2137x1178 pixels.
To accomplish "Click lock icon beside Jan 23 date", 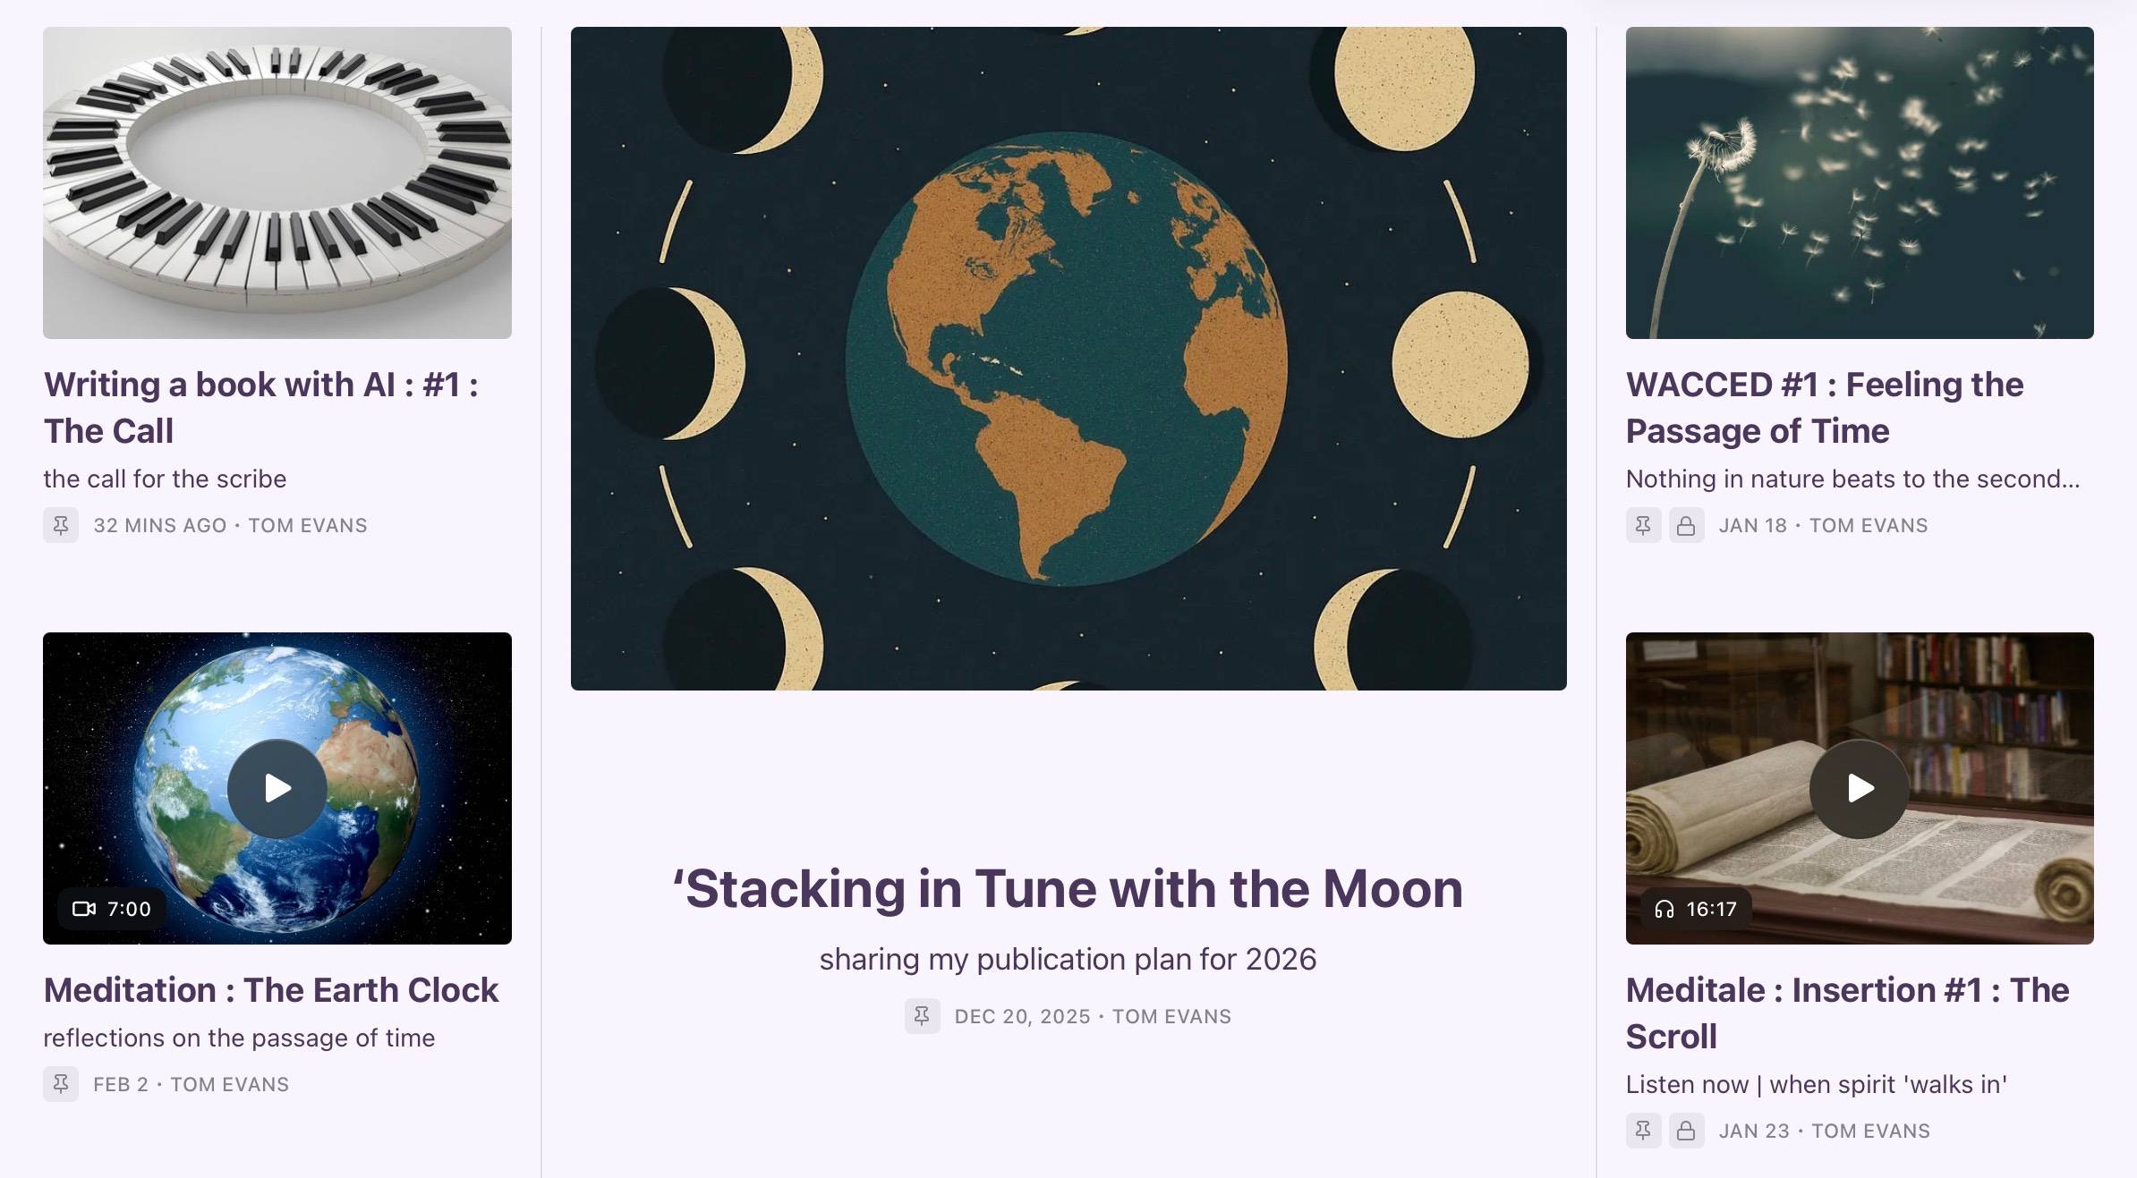I will click(1686, 1131).
